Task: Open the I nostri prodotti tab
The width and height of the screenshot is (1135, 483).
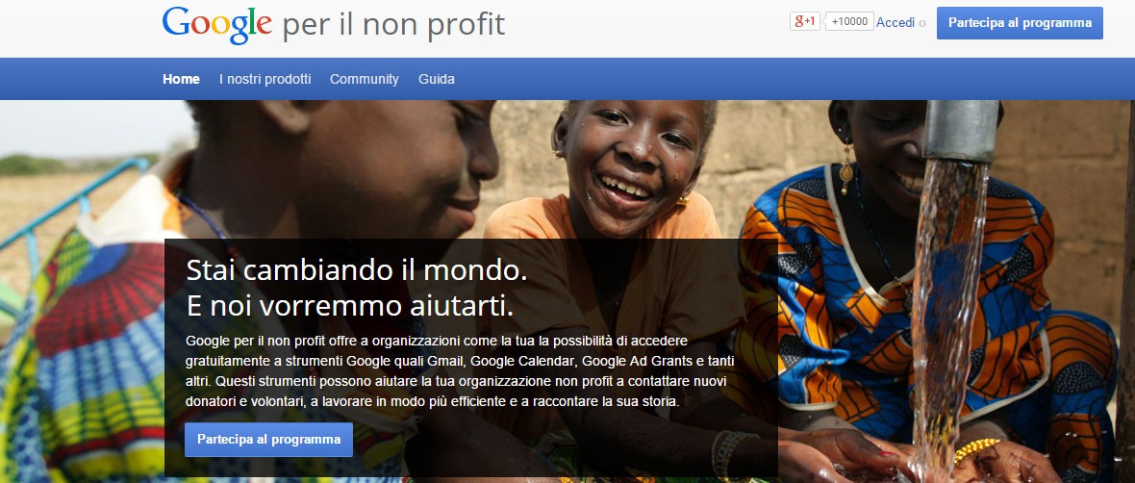Action: (265, 79)
